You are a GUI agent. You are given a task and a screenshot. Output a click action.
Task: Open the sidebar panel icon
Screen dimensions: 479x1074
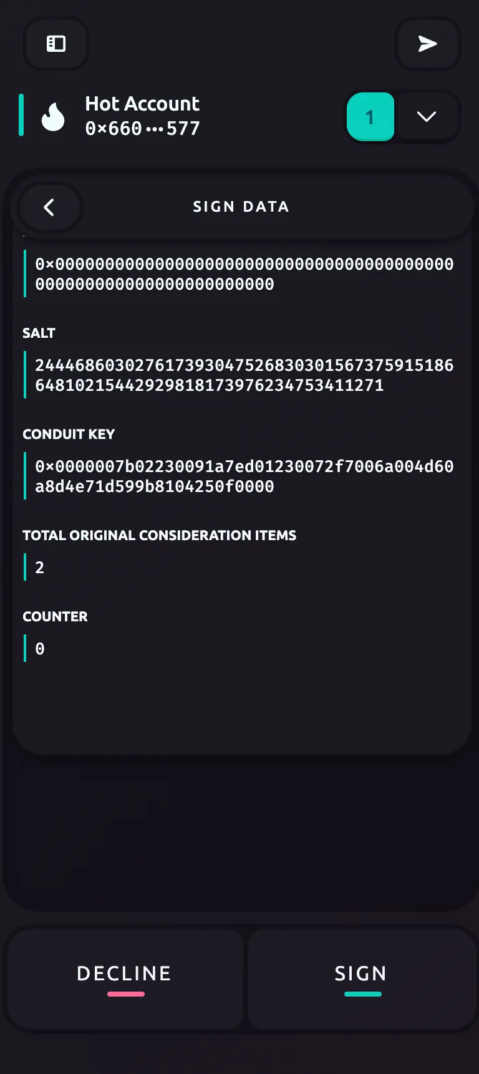pos(56,44)
